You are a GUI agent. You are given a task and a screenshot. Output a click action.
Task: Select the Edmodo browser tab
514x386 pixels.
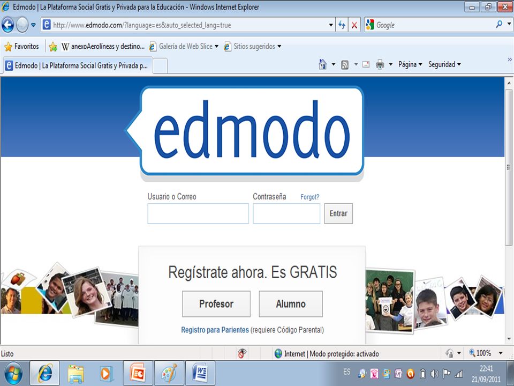point(78,65)
